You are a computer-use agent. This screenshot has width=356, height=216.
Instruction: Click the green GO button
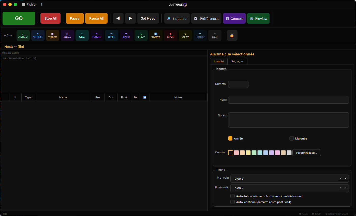pos(19,18)
